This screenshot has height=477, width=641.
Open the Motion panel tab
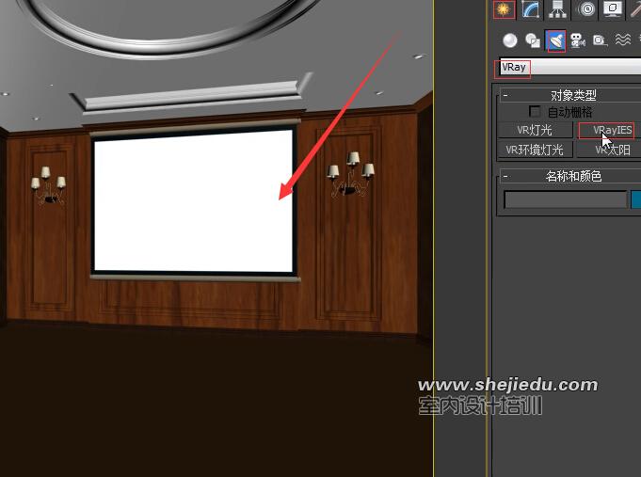[586, 9]
